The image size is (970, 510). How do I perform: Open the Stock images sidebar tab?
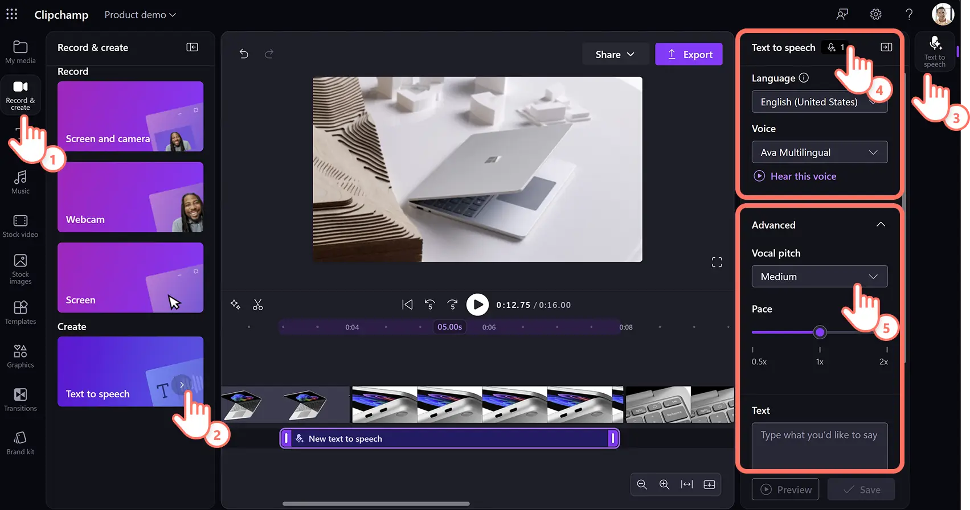21,269
